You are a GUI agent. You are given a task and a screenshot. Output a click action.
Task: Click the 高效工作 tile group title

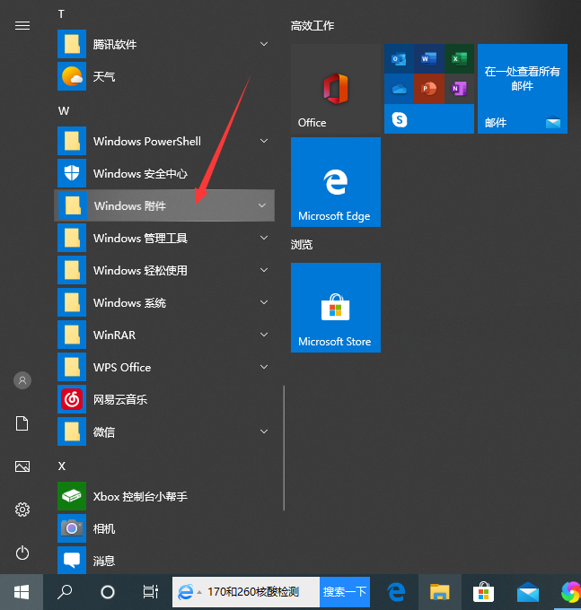click(x=313, y=26)
